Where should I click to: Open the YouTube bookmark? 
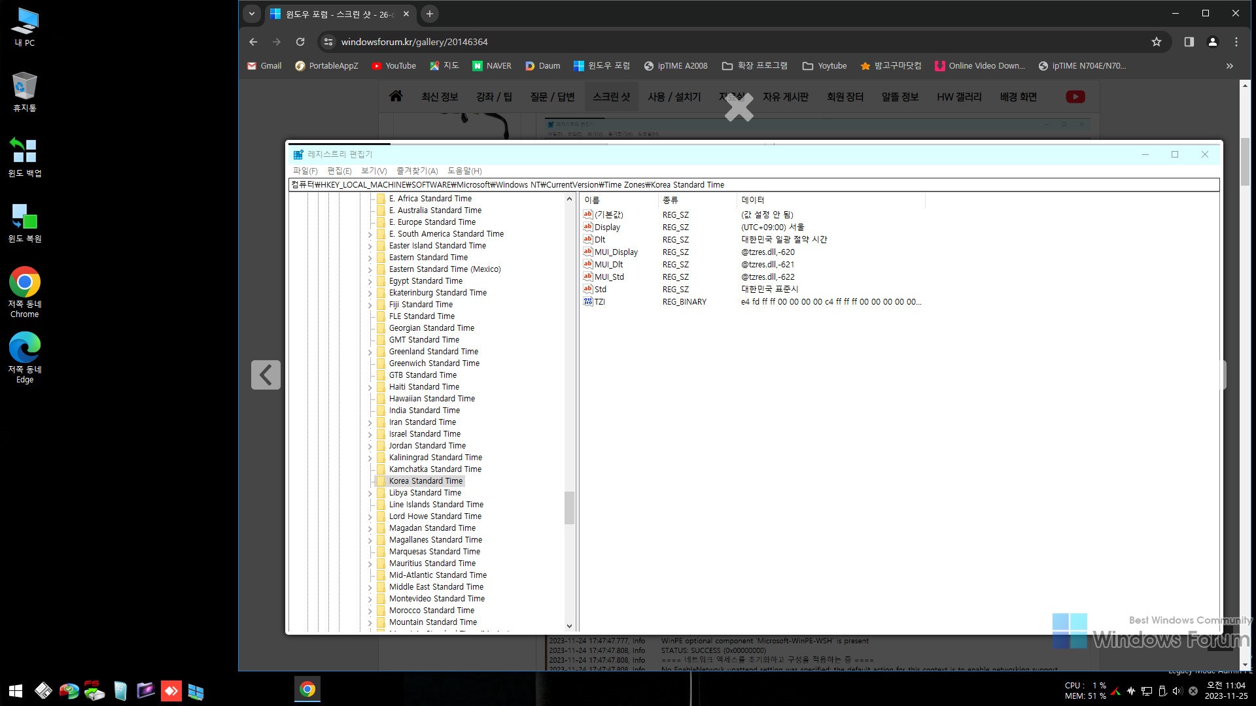pos(394,66)
